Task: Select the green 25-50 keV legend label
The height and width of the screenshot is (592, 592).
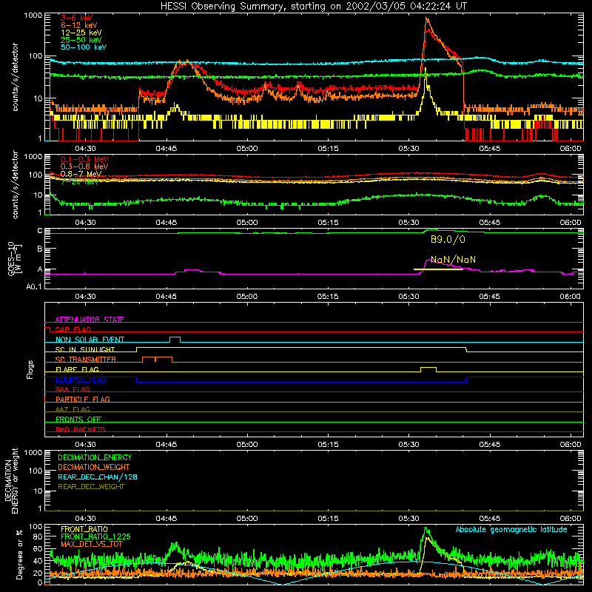Action: [81, 40]
